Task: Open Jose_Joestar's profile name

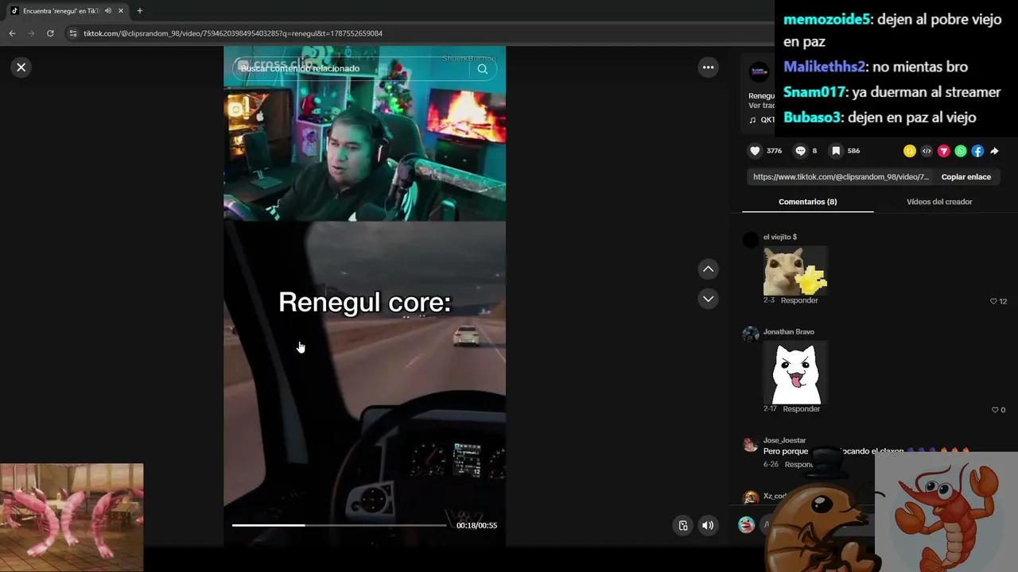Action: [x=784, y=440]
